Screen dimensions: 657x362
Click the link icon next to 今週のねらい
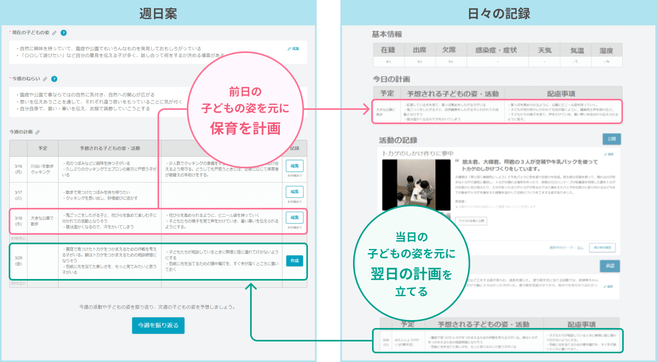45,79
